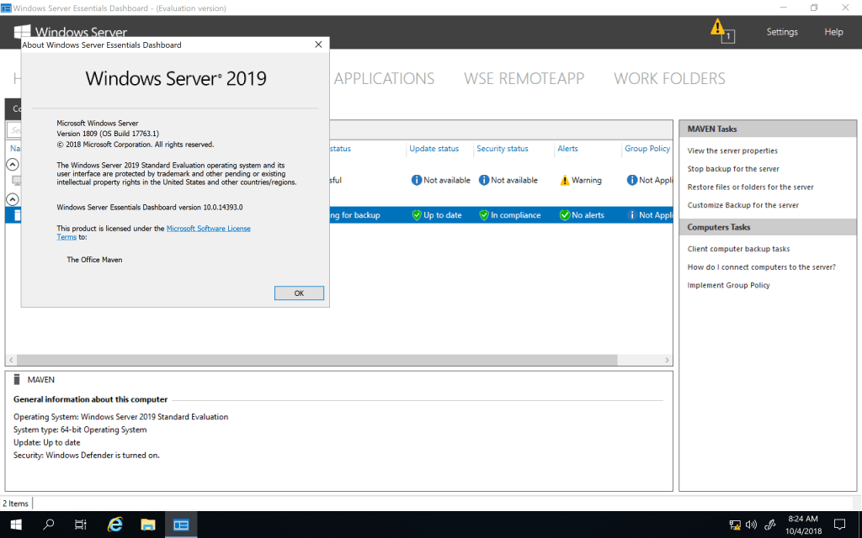The image size is (862, 538).
Task: Collapse the first computer group chevron
Action: (x=13, y=164)
